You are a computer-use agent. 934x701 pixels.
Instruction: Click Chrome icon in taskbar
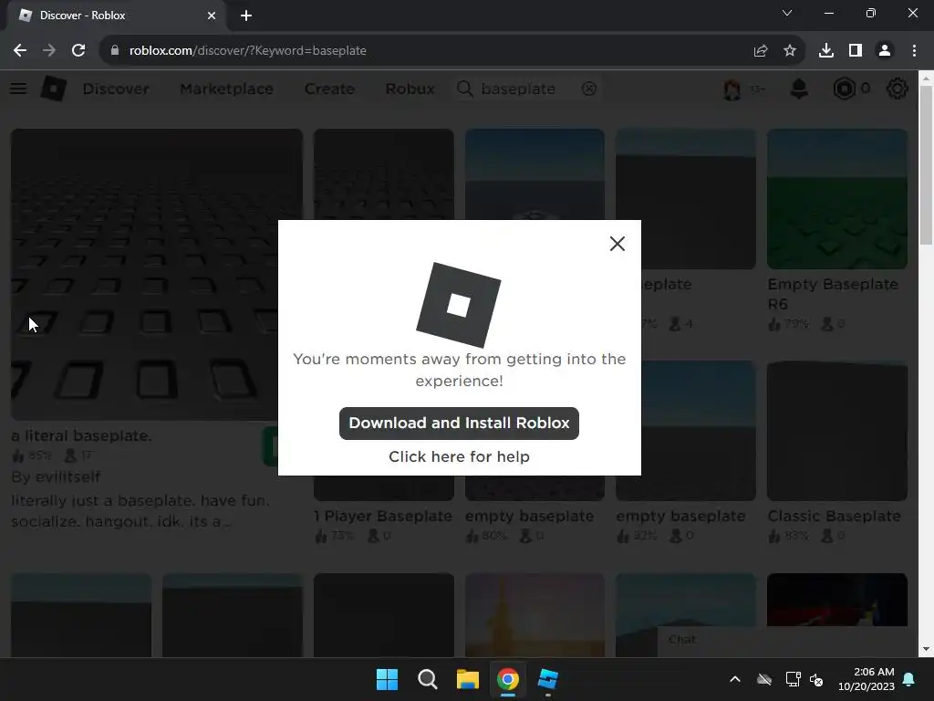pyautogui.click(x=507, y=679)
